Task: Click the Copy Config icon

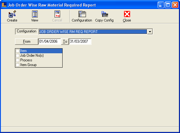Action: [x=105, y=14]
